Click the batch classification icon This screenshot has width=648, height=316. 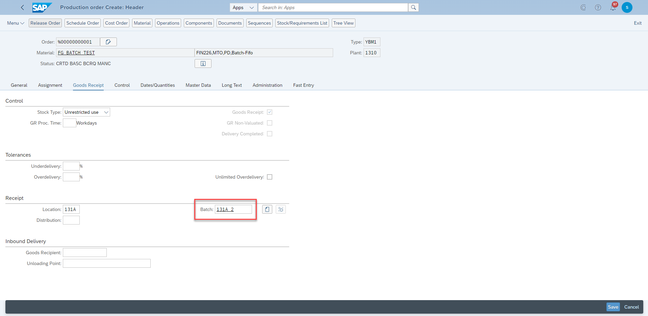tap(281, 209)
